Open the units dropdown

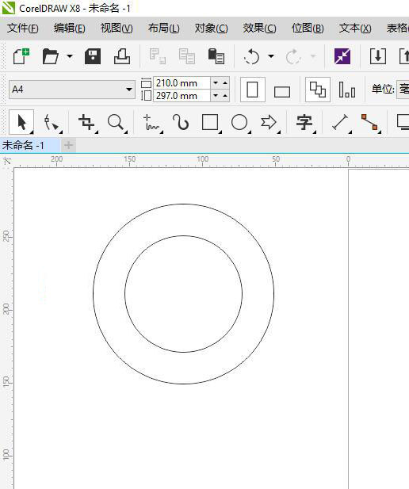(x=403, y=90)
